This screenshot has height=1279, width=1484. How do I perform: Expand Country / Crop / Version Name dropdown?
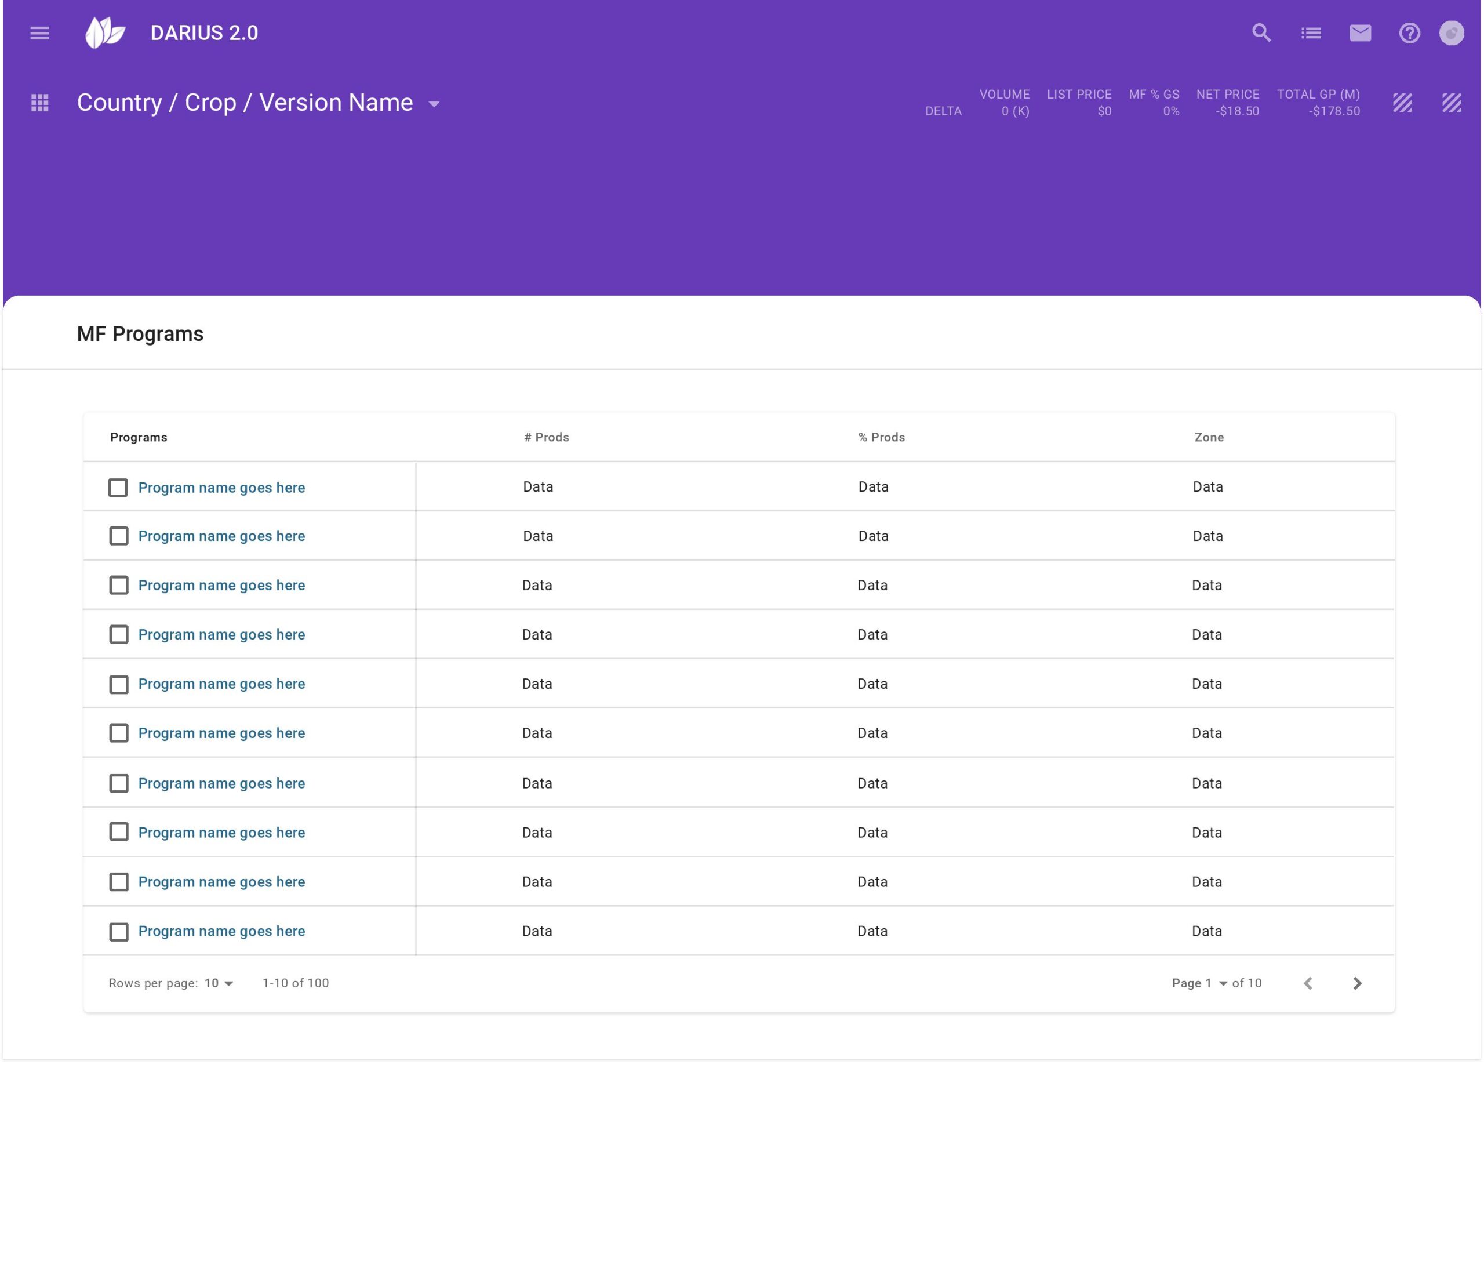point(434,104)
